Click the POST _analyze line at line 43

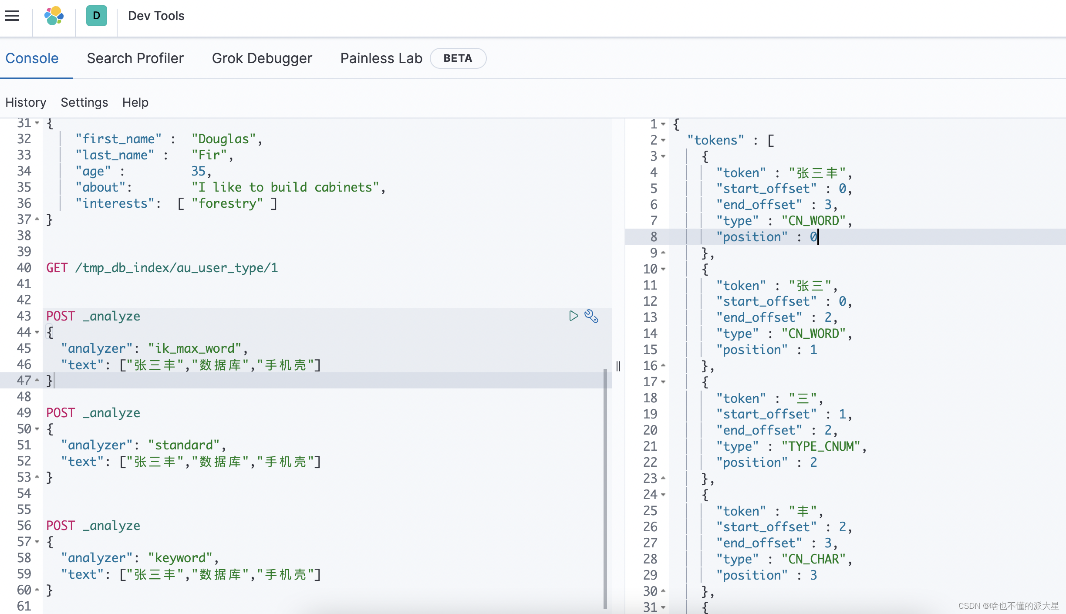point(93,316)
